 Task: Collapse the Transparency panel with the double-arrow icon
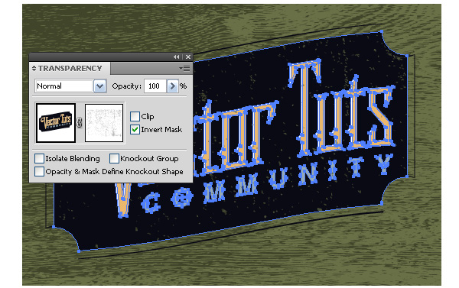176,57
